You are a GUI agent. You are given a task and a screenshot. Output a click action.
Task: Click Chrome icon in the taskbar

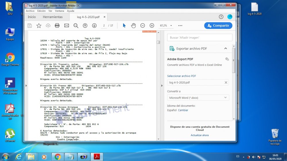coord(57,157)
